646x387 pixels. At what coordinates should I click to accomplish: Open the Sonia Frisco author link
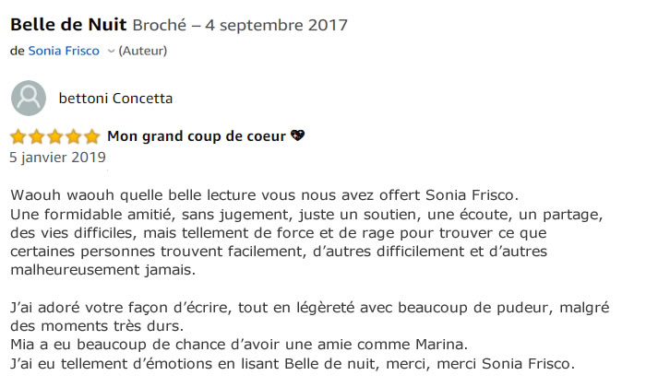[64, 51]
